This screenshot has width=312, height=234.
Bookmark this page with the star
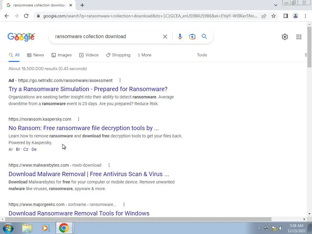pos(274,16)
